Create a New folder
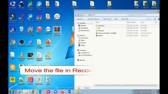Viewport: 168px width, 94px height. tap(125, 19)
